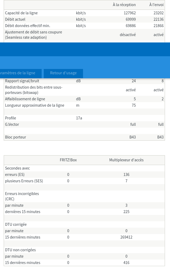170x268 pixels.
Task: Select line capacity value 127962
Action: [x=130, y=13]
